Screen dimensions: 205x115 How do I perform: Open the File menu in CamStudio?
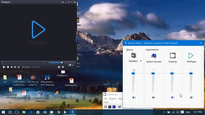[x=105, y=99]
